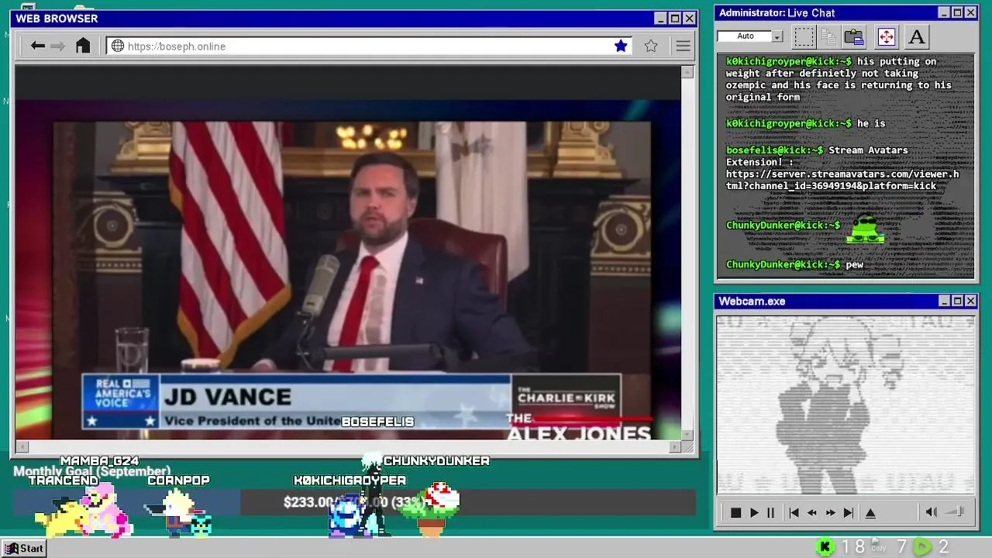This screenshot has height=558, width=992.
Task: Minimize the Web Browser window
Action: click(x=660, y=18)
